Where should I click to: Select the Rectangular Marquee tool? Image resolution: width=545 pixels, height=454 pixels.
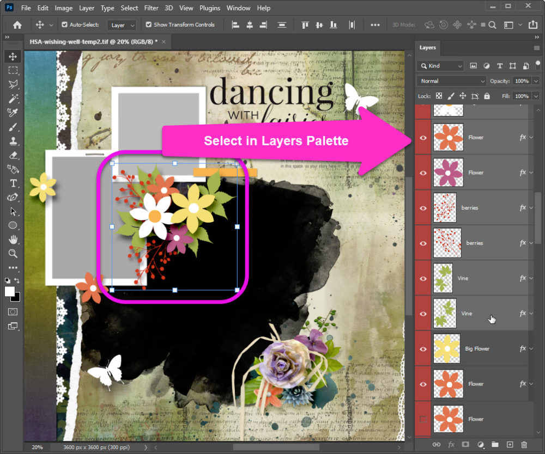(x=13, y=70)
